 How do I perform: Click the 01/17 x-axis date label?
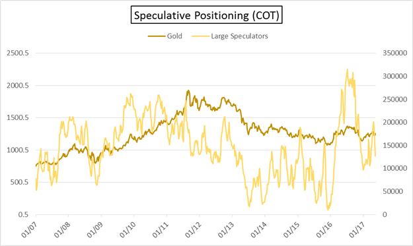[357, 229]
